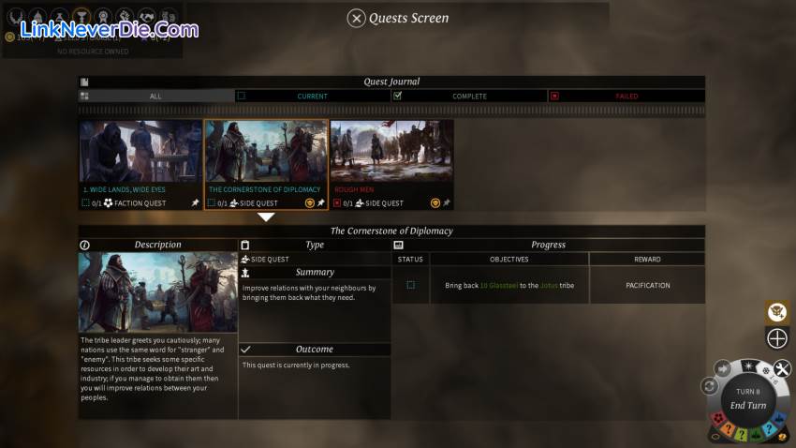Open the wrench and screwdriver tools icon
796x448 pixels.
pos(782,368)
